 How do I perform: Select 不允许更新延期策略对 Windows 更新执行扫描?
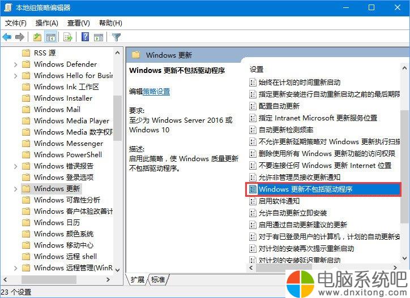pyautogui.click(x=329, y=142)
